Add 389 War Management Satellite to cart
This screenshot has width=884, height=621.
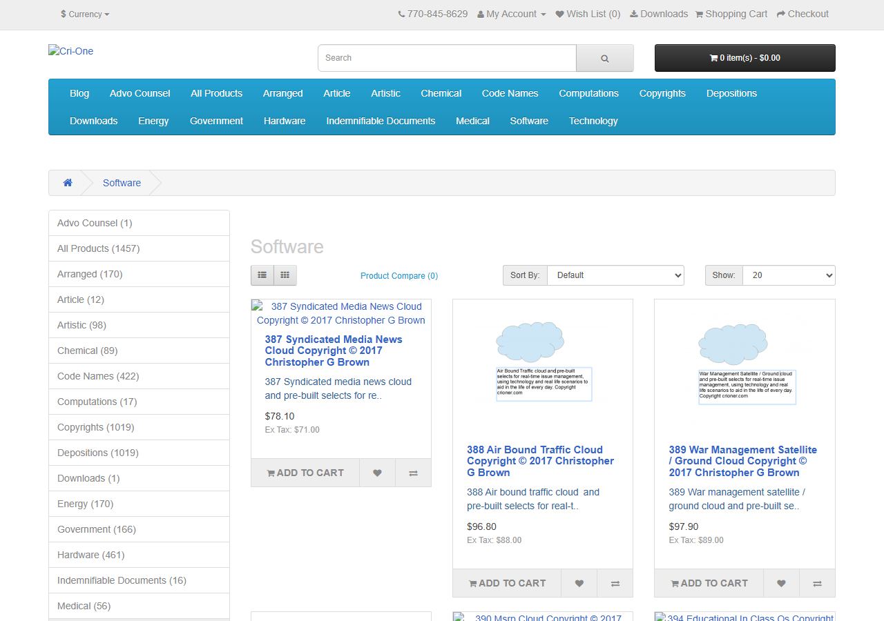click(x=709, y=583)
